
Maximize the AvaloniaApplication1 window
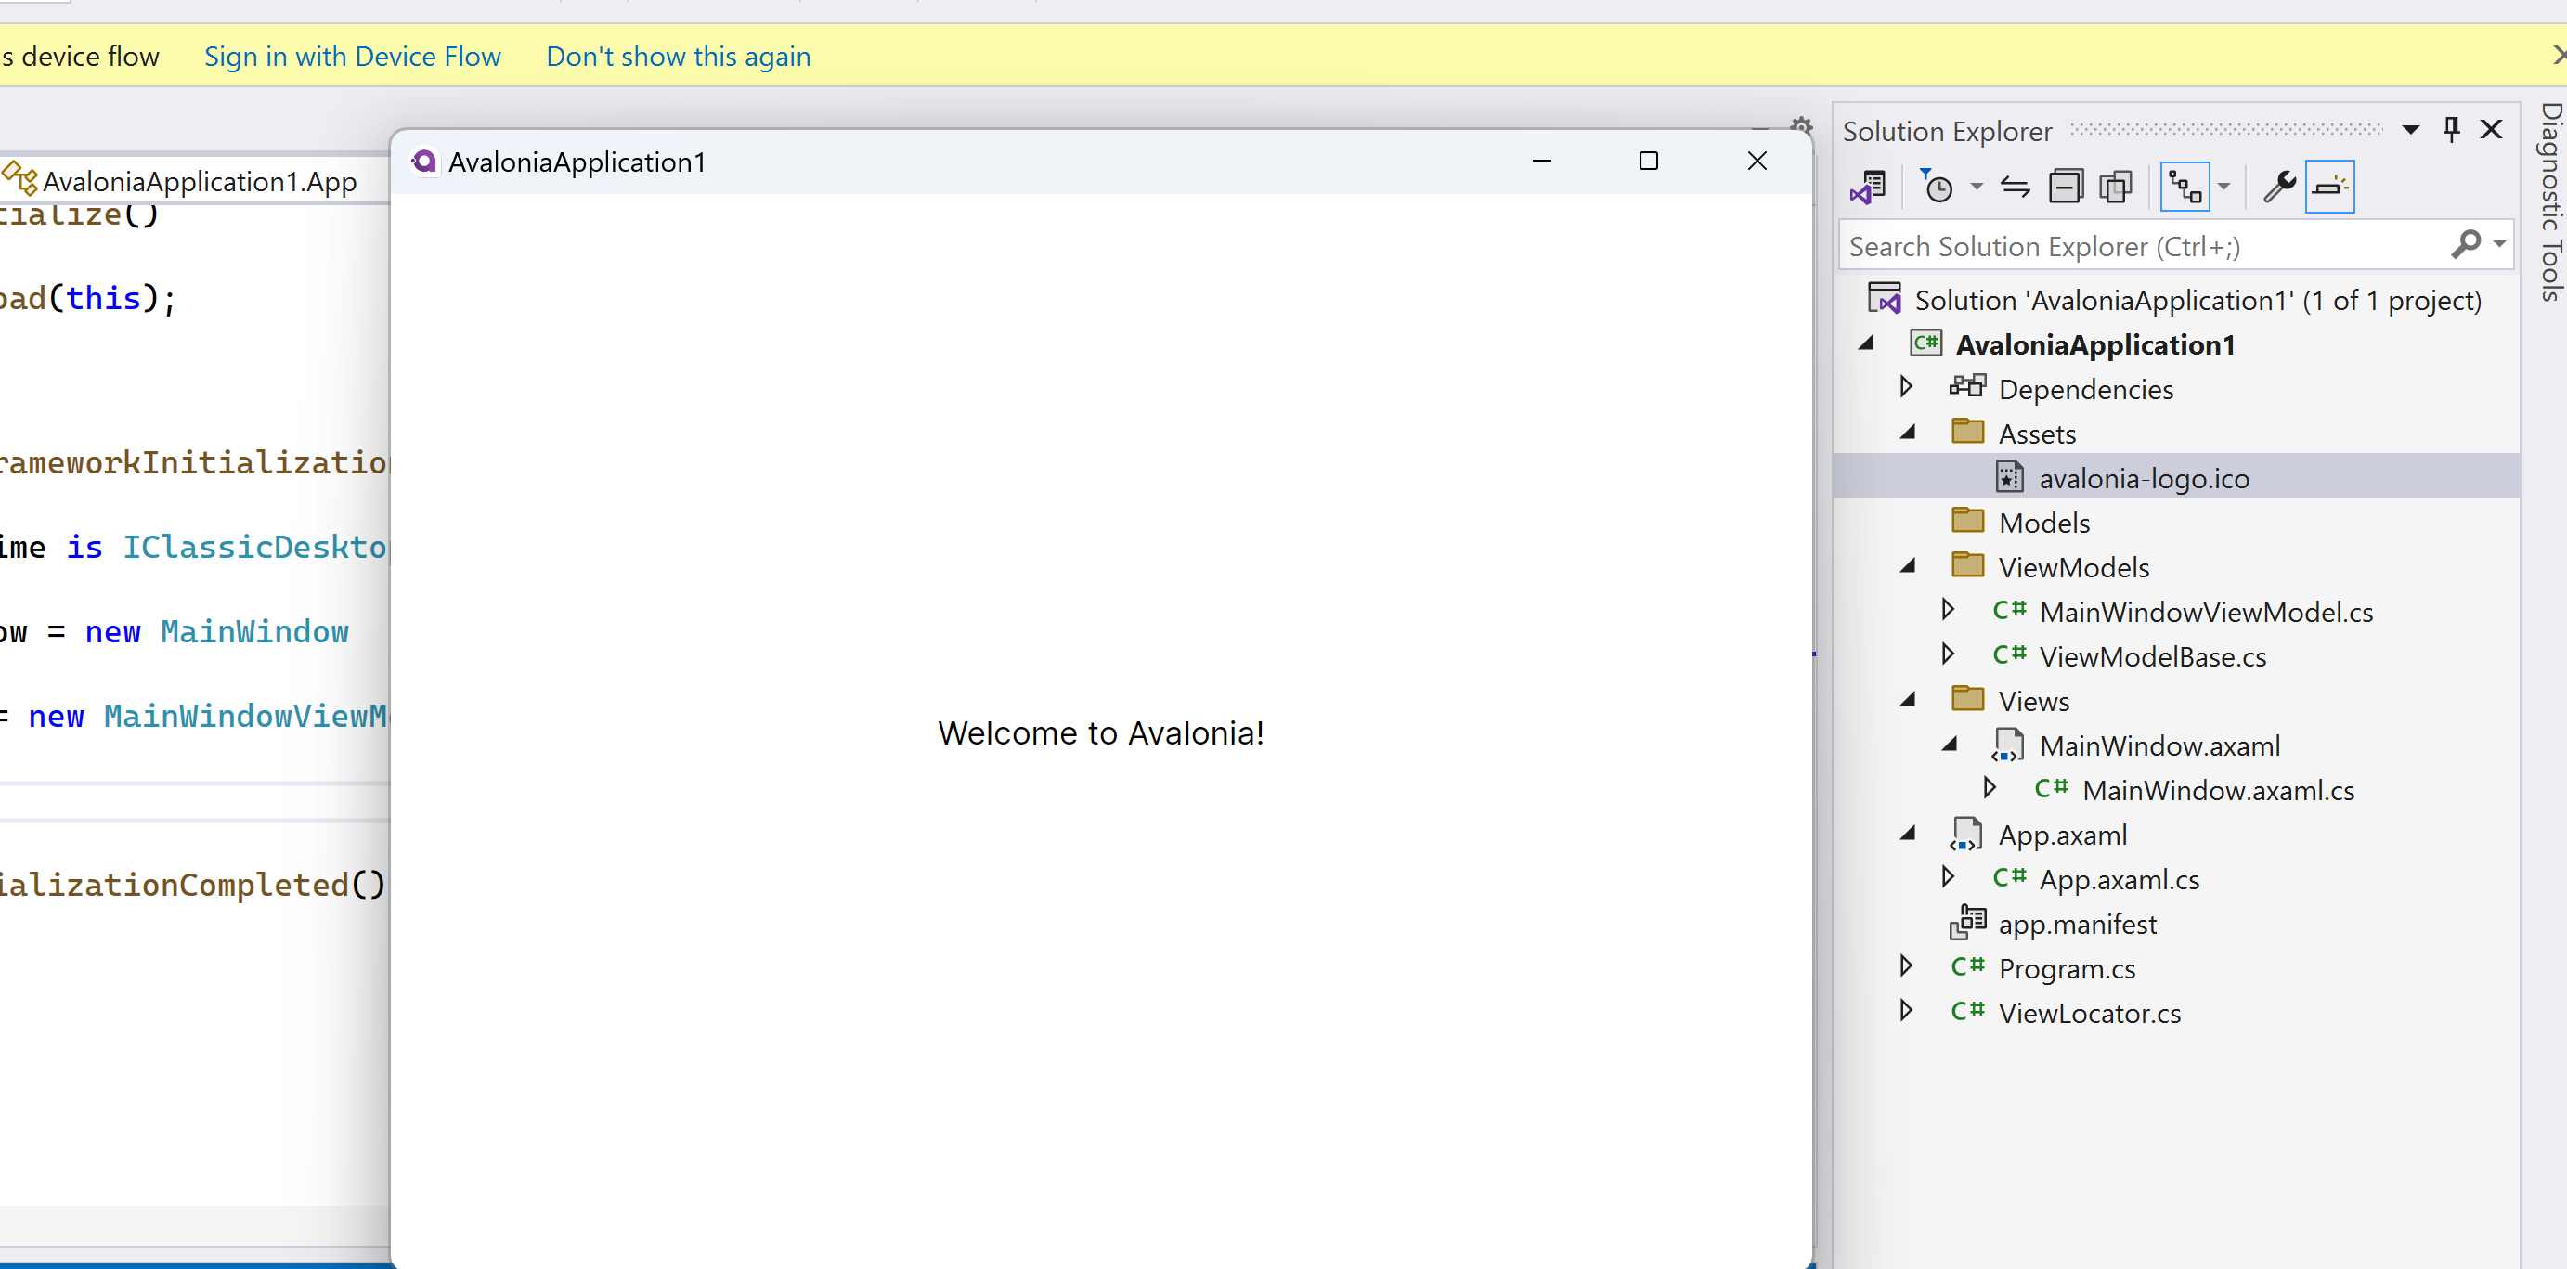(1648, 162)
